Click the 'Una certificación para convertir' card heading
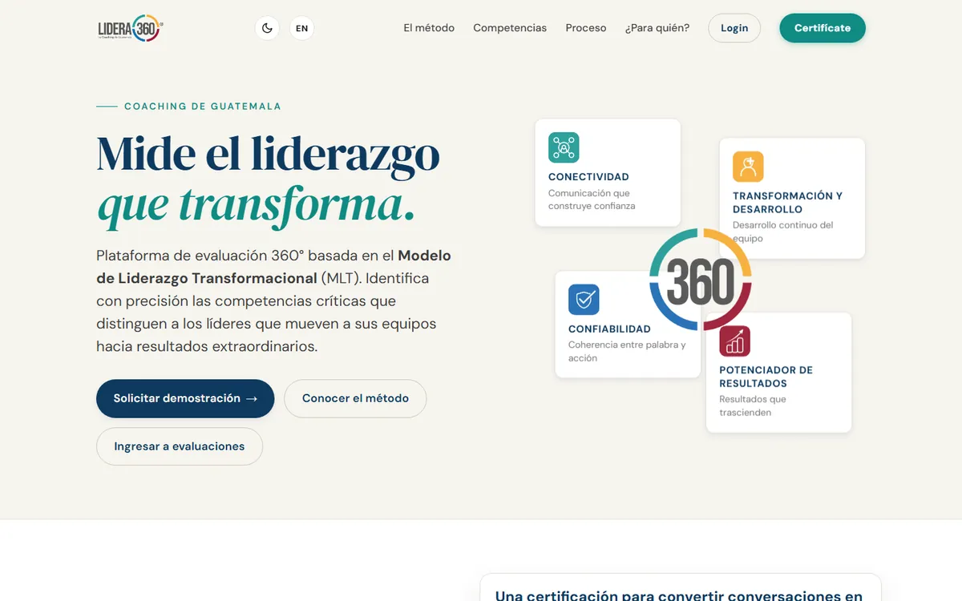The height and width of the screenshot is (601, 962). tap(679, 595)
